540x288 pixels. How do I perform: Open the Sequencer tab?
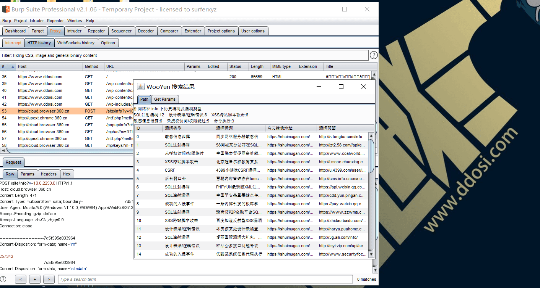122,31
